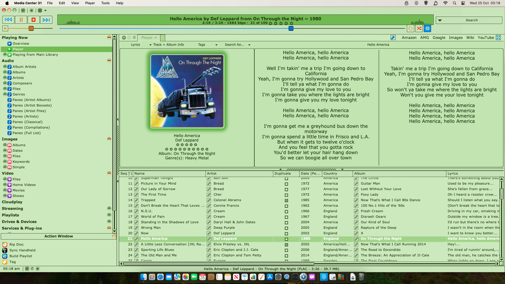Check Duplicate box for N.S.U.
The width and height of the screenshot is (505, 284).
[x=286, y=212]
